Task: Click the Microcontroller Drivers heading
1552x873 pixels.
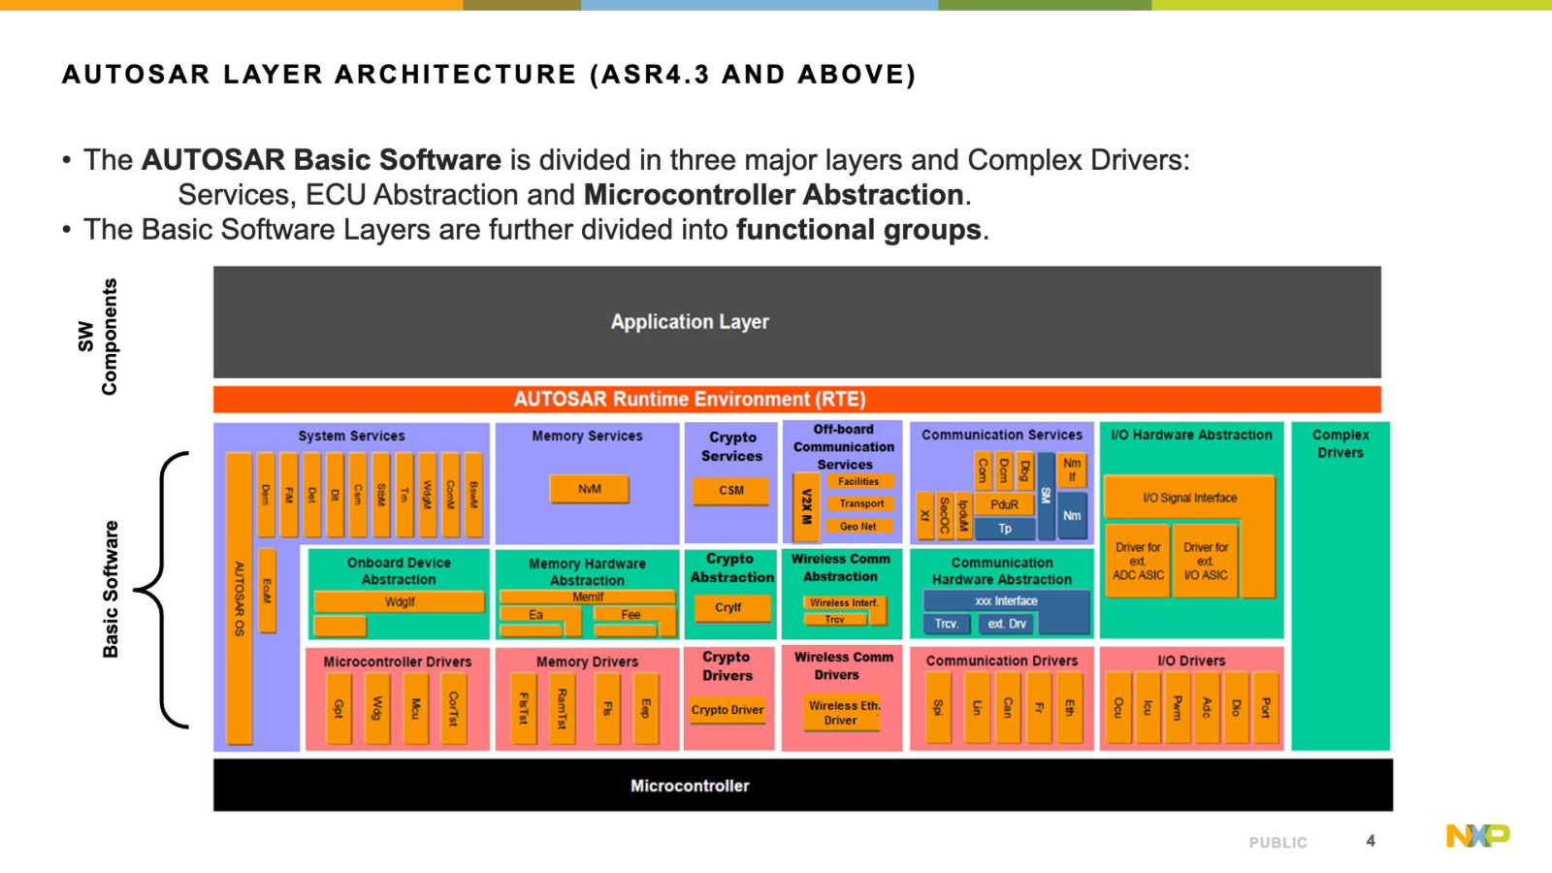Action: (398, 662)
